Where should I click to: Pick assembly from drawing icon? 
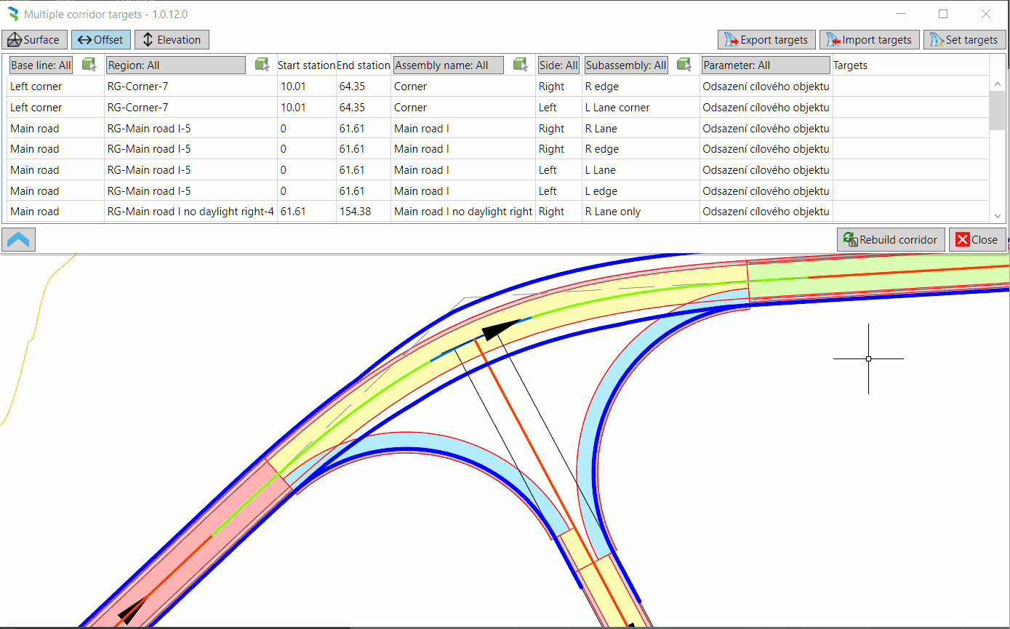520,65
